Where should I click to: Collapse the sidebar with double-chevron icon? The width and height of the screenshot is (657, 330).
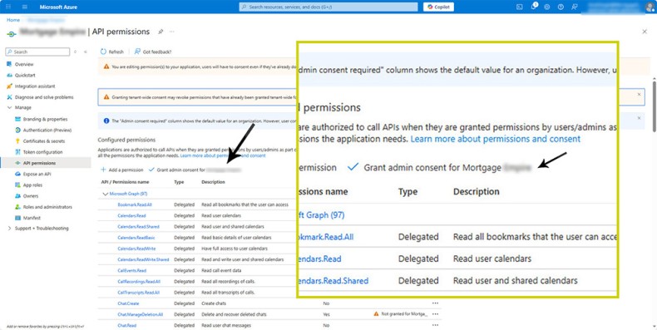coord(86,52)
